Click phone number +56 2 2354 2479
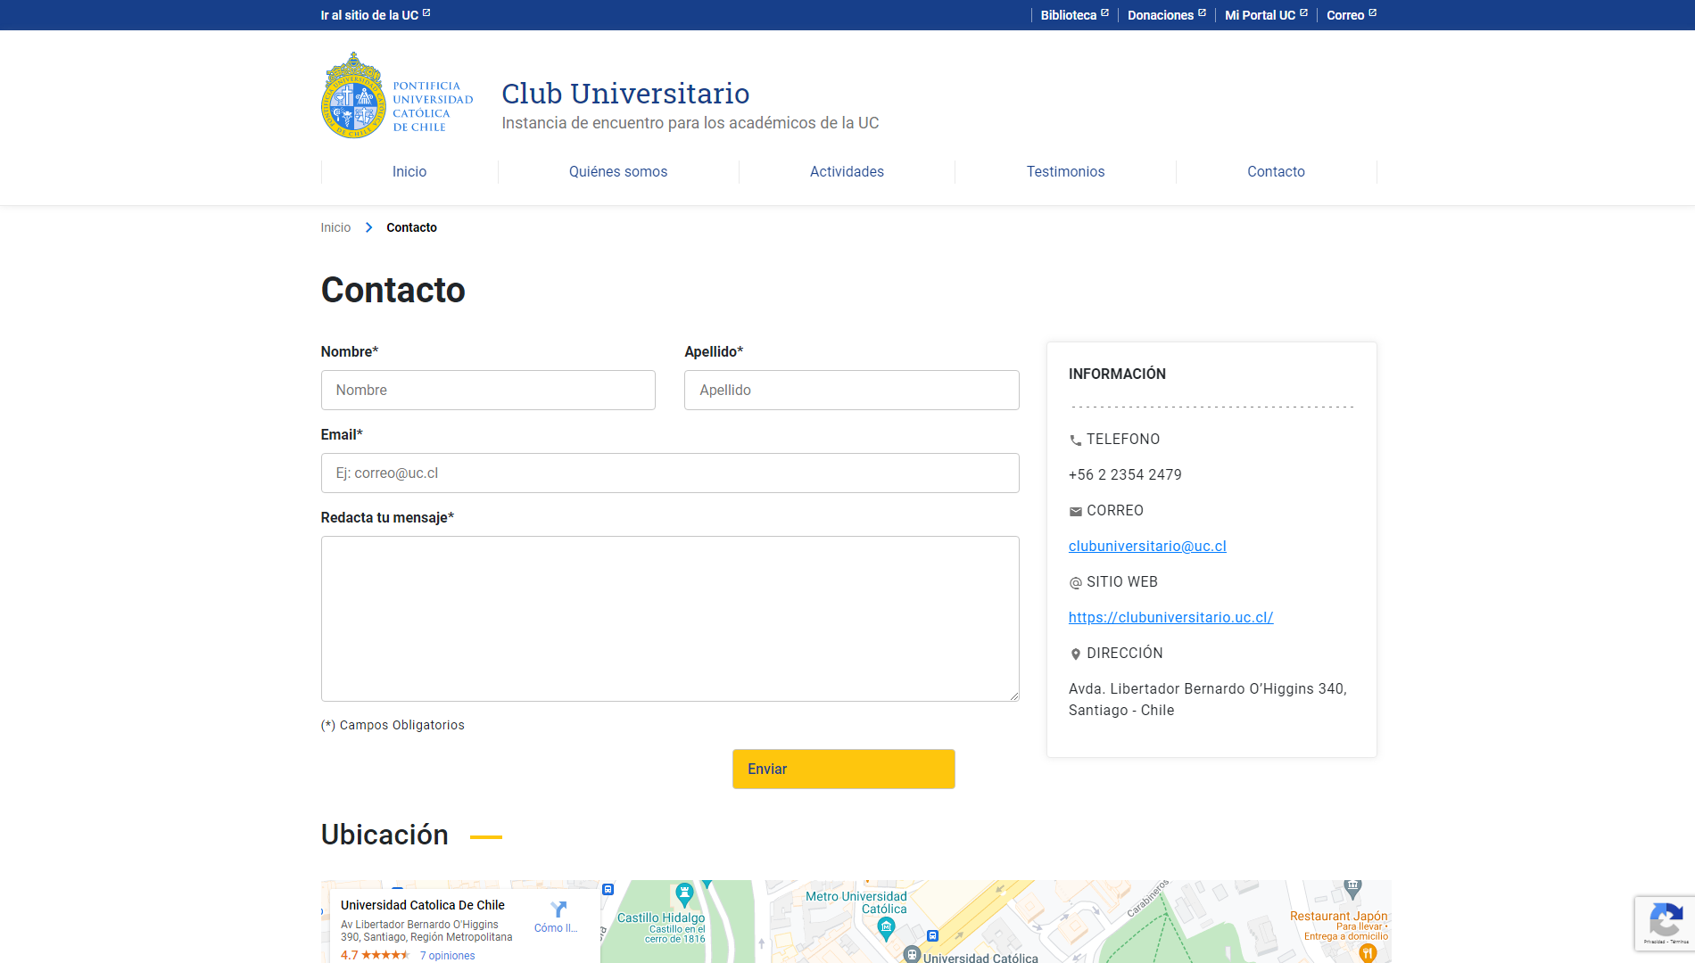This screenshot has height=963, width=1695. 1125,474
